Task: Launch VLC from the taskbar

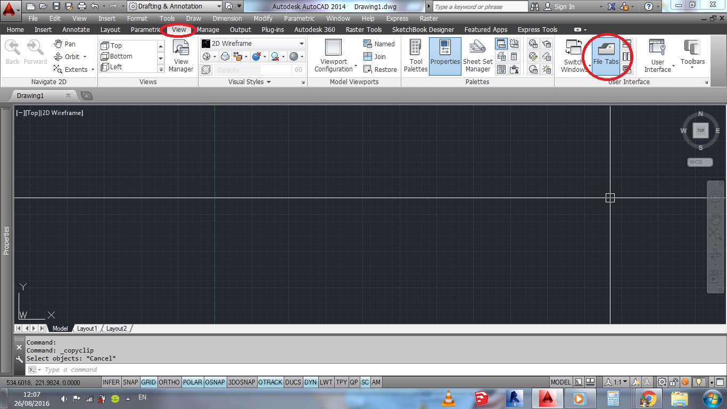Action: (449, 398)
